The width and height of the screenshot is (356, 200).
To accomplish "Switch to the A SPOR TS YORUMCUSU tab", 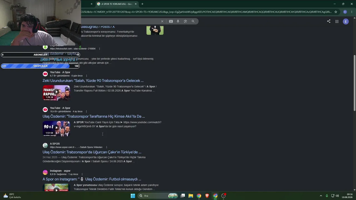I will tap(117, 4).
